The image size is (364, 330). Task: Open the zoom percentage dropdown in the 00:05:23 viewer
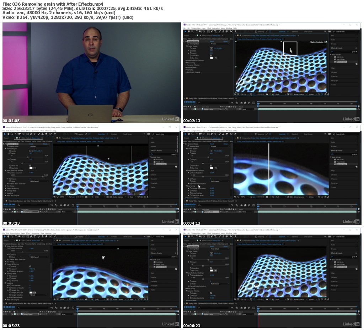point(64,299)
